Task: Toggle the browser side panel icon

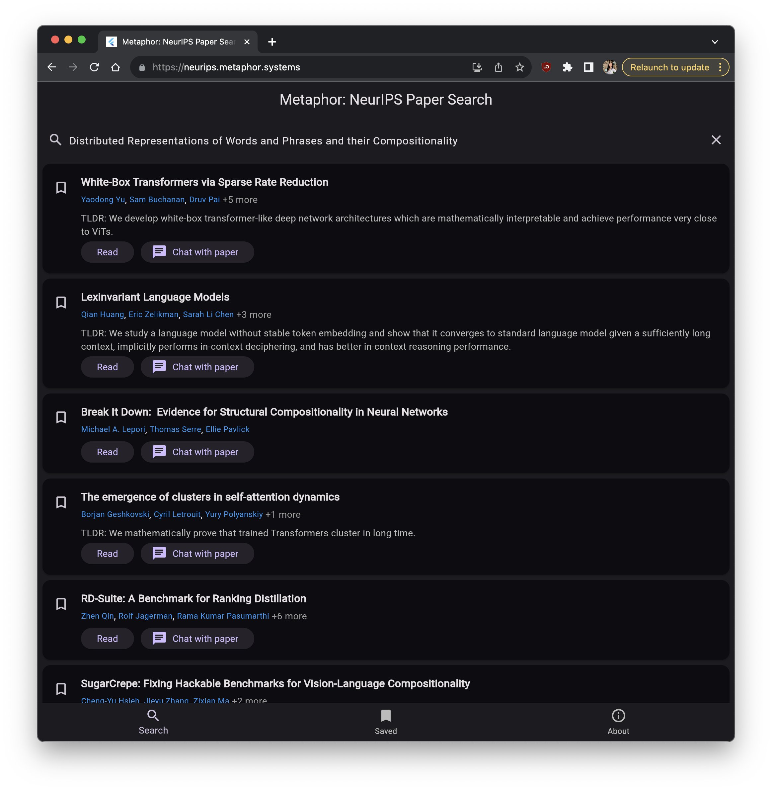Action: point(588,67)
